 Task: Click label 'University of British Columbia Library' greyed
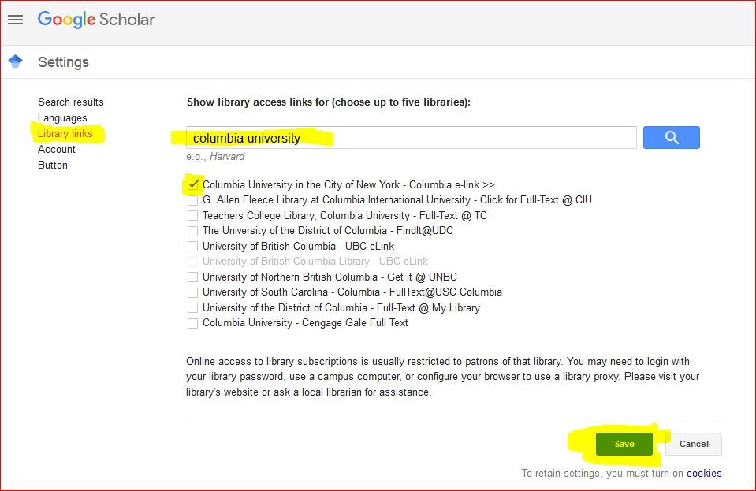[x=286, y=261]
